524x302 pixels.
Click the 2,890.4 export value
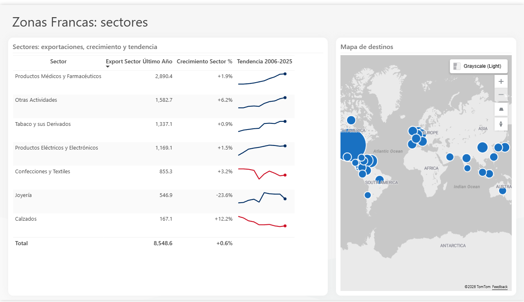164,76
